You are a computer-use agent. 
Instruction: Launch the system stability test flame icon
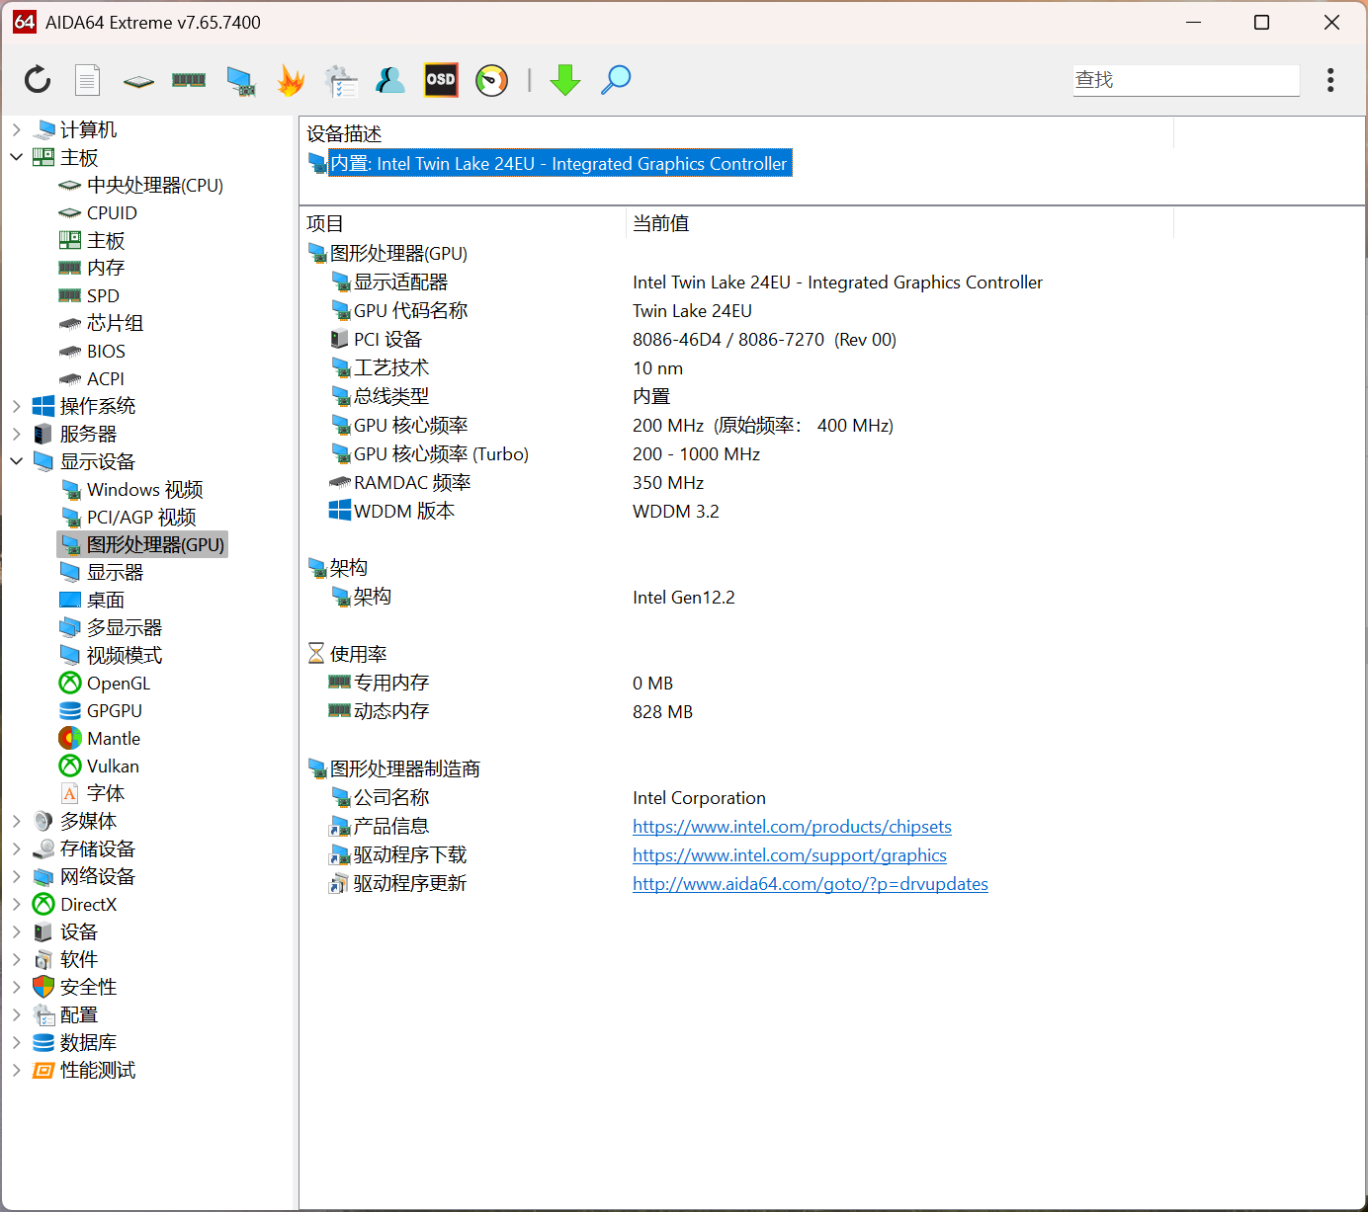point(291,80)
